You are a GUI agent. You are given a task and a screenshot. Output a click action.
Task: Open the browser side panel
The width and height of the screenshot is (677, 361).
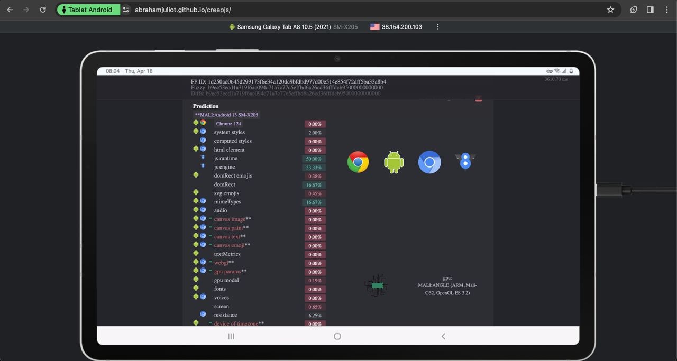650,10
